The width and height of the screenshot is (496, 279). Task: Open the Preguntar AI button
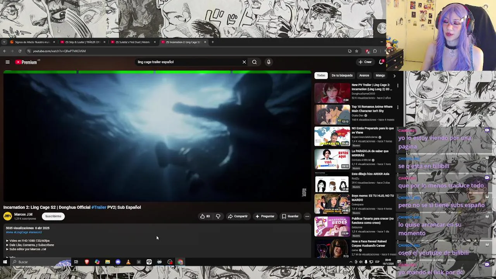[265, 216]
